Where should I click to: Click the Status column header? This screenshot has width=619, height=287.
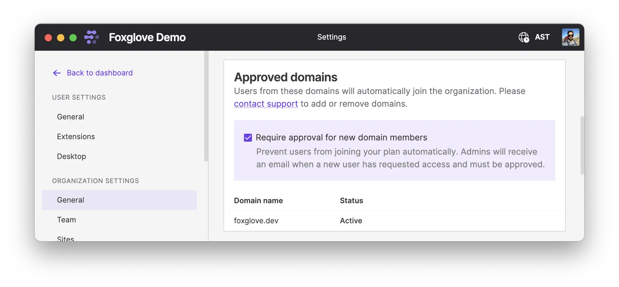coord(351,201)
